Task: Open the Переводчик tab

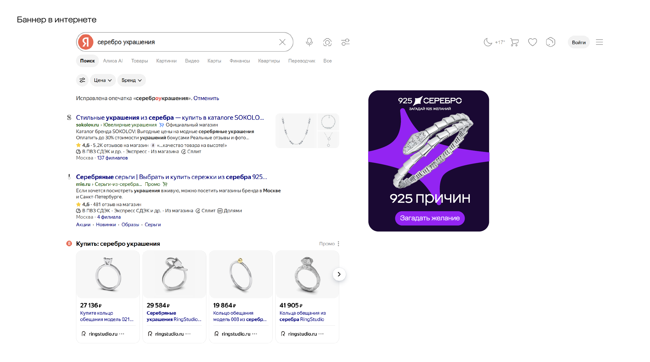Action: pos(302,61)
